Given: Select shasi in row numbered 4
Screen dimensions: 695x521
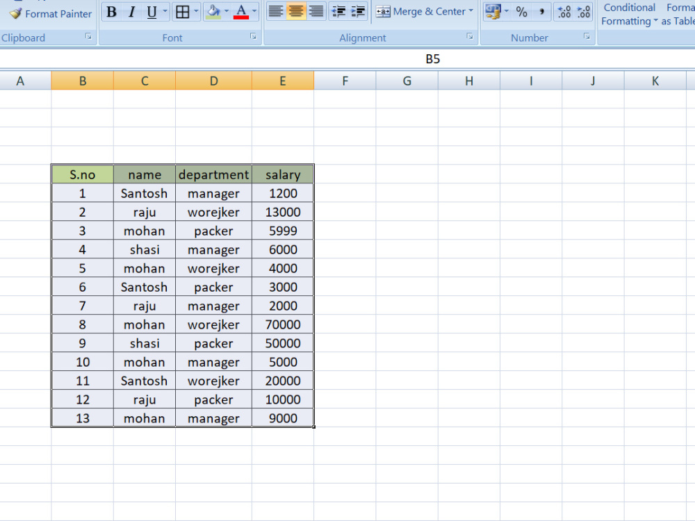Looking at the screenshot, I should coord(145,249).
